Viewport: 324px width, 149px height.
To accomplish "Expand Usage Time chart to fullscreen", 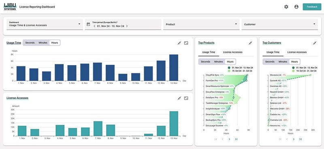I will tap(186, 43).
